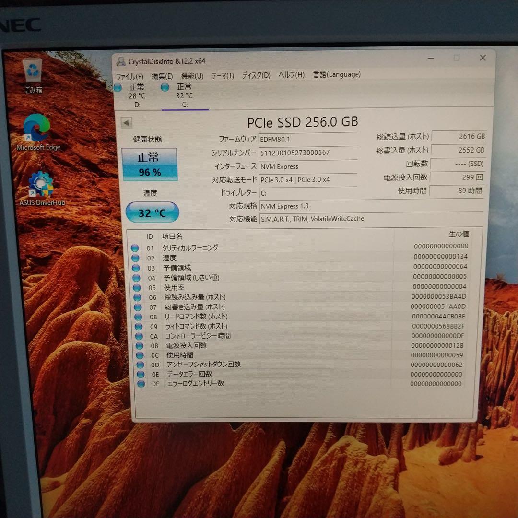Click the status dot beside エラーログエントリー数
The width and height of the screenshot is (518, 518).
pos(140,384)
